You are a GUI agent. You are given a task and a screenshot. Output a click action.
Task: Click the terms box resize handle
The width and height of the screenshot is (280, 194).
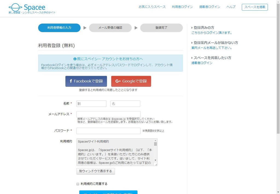[x=156, y=164]
